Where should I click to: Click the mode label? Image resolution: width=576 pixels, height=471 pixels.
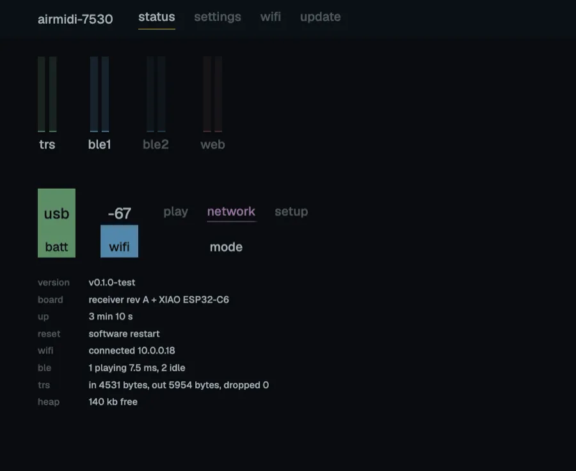(226, 247)
